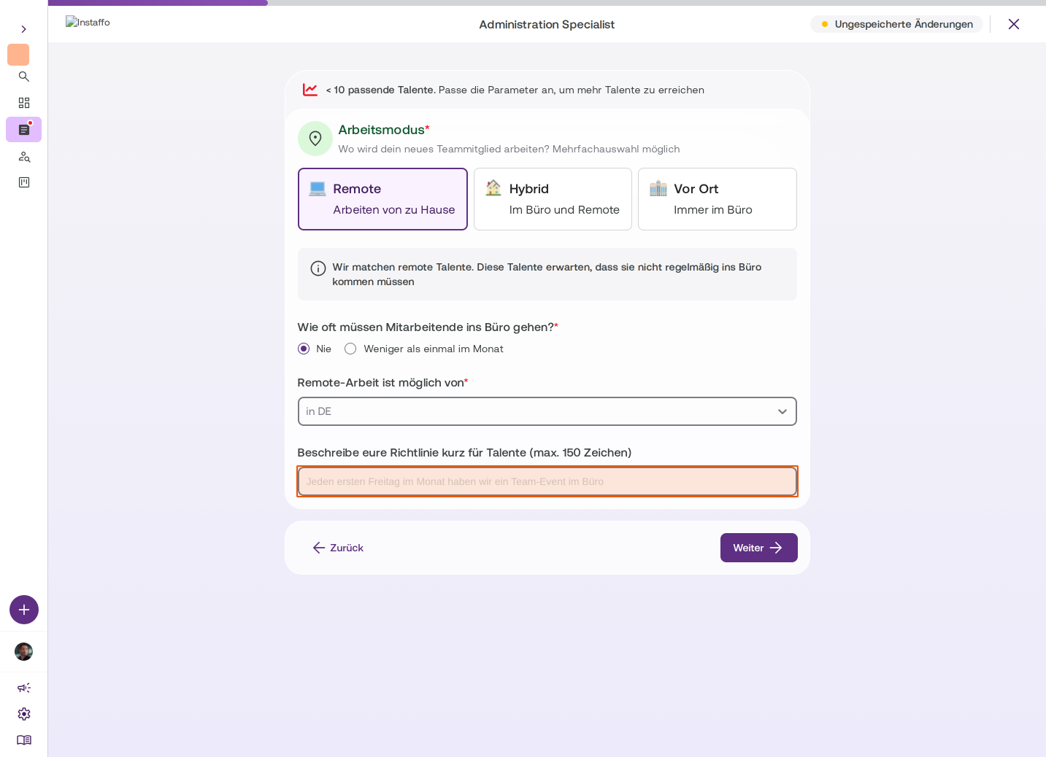Image resolution: width=1046 pixels, height=757 pixels.
Task: Click the purple plus create button
Action: coord(24,610)
